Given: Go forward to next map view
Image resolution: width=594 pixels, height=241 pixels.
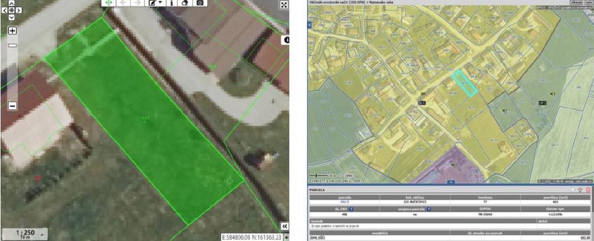Looking at the screenshot, I should 137,3.
